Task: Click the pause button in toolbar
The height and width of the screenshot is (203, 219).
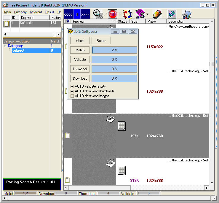Action: click(77, 14)
